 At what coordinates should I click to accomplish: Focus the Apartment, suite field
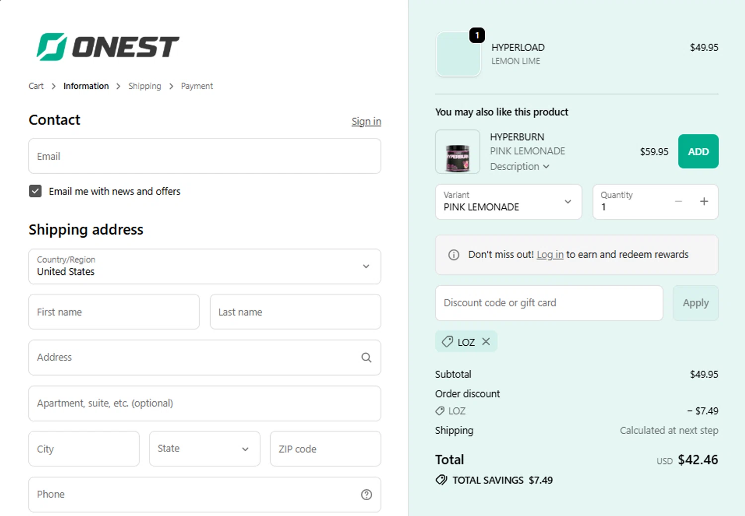[x=205, y=403]
